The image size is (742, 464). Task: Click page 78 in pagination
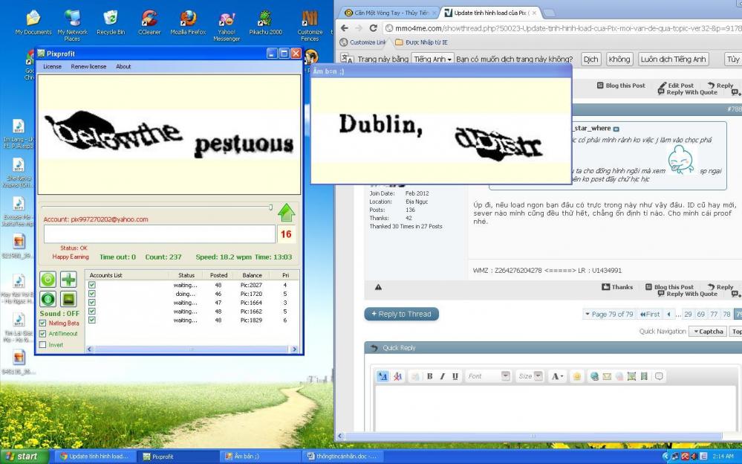[726, 314]
